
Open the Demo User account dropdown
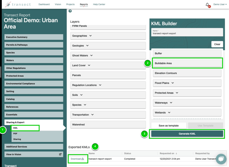(220, 4)
